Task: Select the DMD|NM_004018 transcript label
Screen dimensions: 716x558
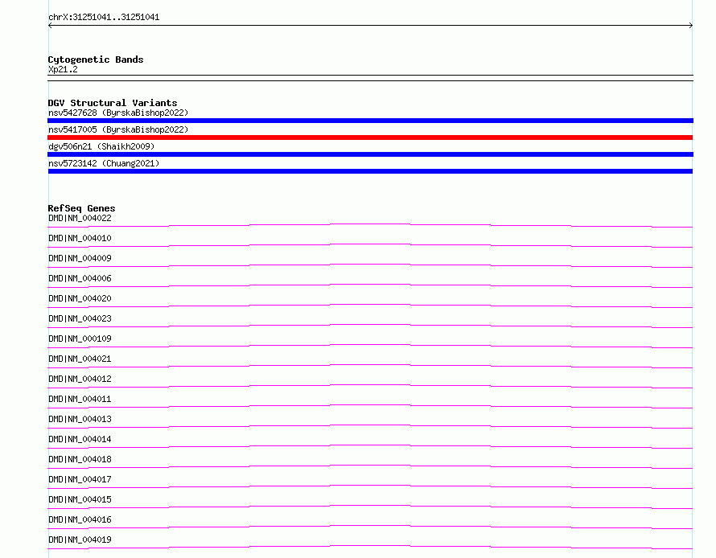Action: [80, 459]
